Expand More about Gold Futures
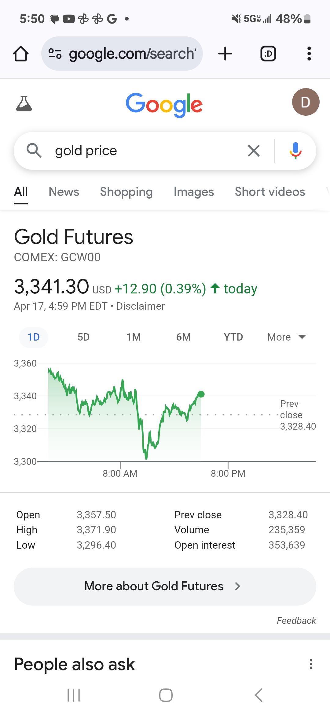Screen dimensions: 330x716 pyautogui.click(x=165, y=586)
